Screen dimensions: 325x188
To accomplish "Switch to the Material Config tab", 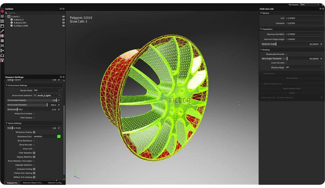I will click(x=55, y=183).
